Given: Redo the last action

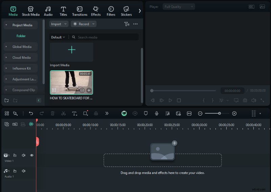Looking at the screenshot, I should pos(42,113).
